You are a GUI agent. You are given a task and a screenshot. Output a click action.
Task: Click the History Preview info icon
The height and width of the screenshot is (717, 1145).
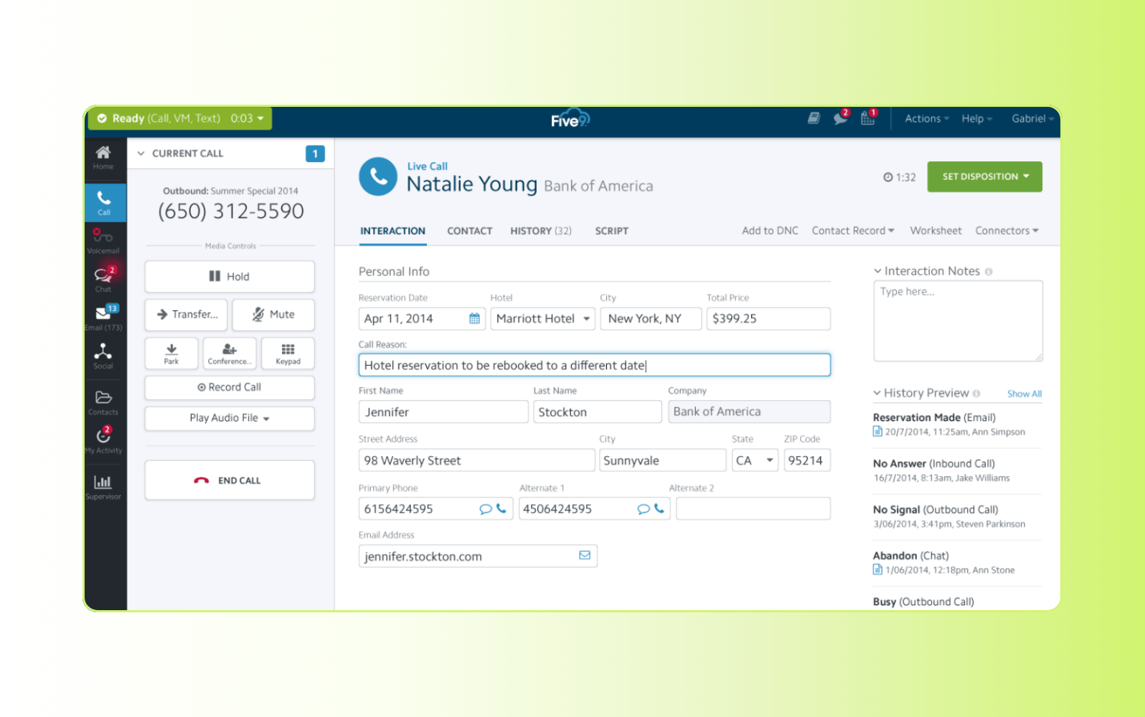tap(976, 394)
